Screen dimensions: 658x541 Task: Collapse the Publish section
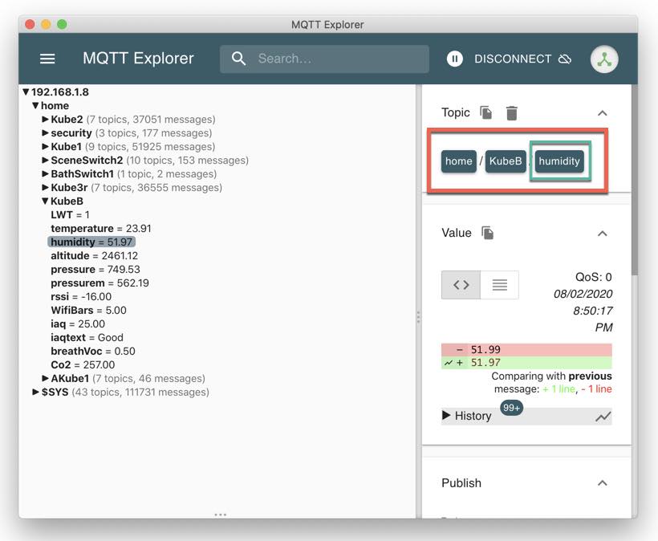(x=602, y=483)
